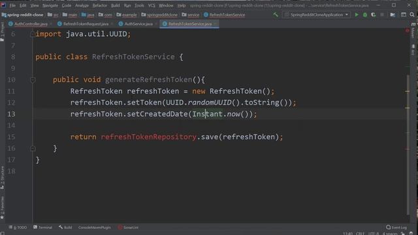Click the UTF-8 encoding status entry
Viewport: 418px width, 235px height.
373,234
